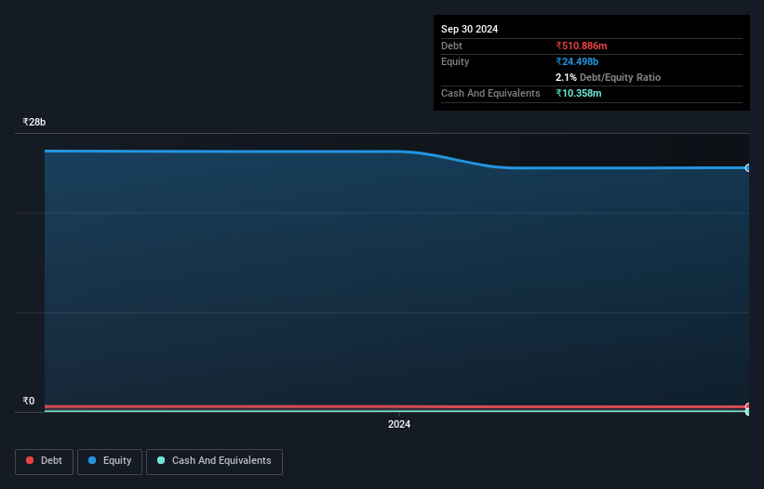Click the Sep 30 2024 tooltip date
Screen dimensions: 764x489
[x=469, y=29]
